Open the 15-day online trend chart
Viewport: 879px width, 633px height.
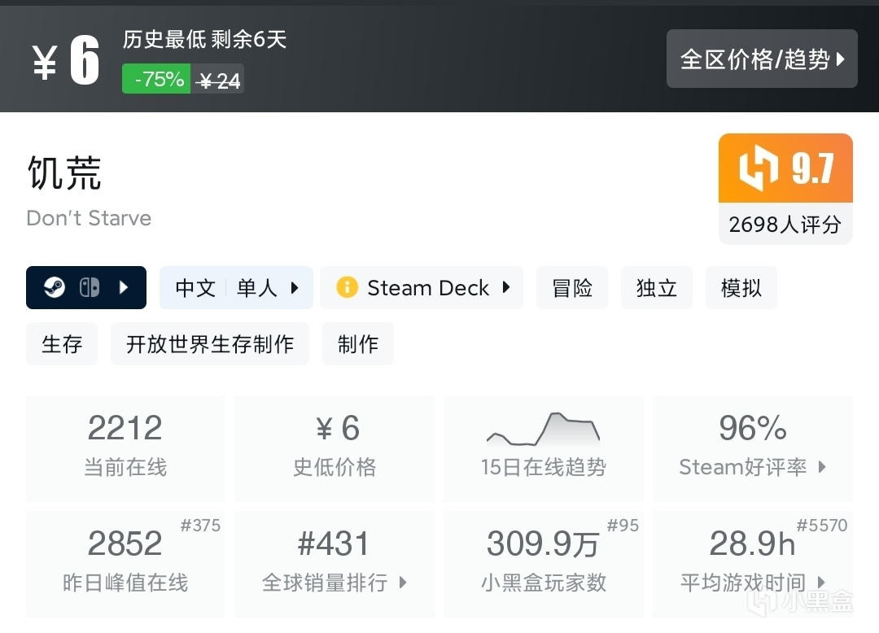tap(543, 447)
